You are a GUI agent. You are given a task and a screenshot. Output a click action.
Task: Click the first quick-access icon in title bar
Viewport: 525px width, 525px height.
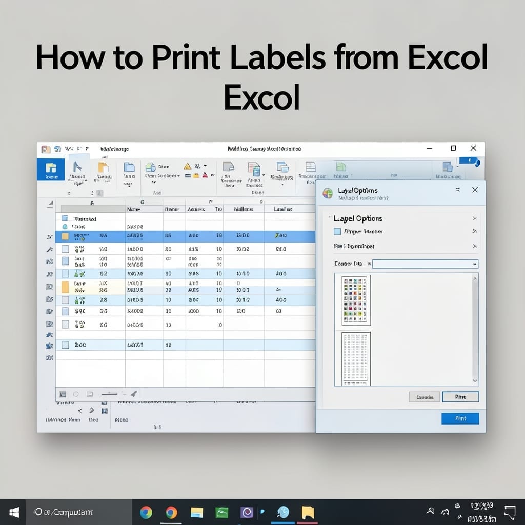pos(46,149)
